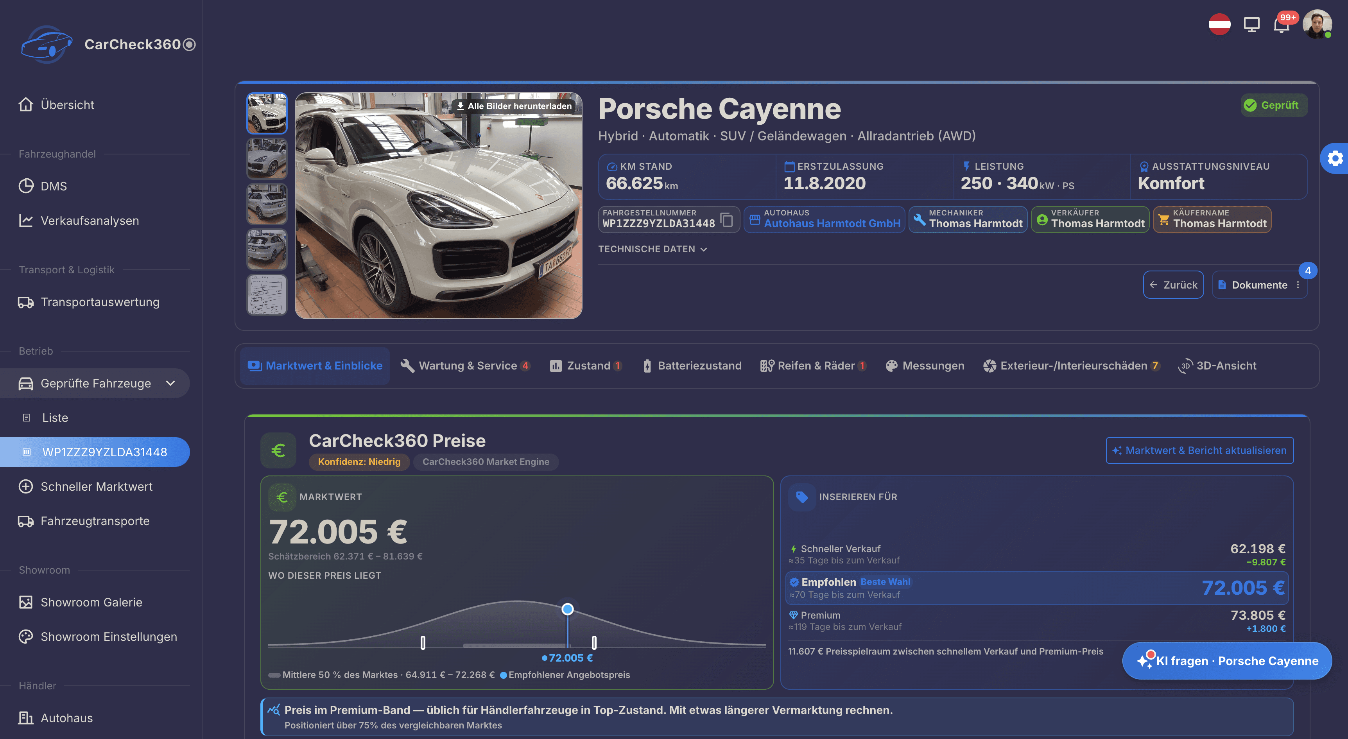Select the first car thumbnail

[267, 113]
